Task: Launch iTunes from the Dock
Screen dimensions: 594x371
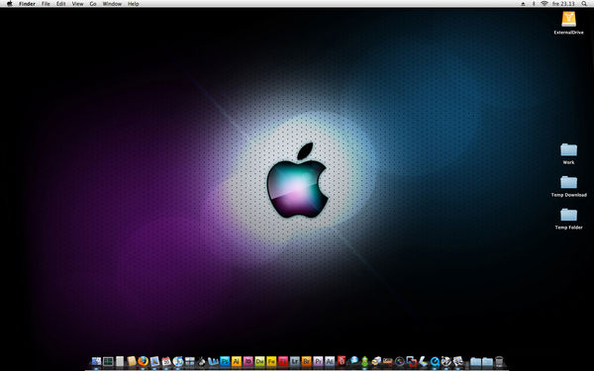Action: 178,361
